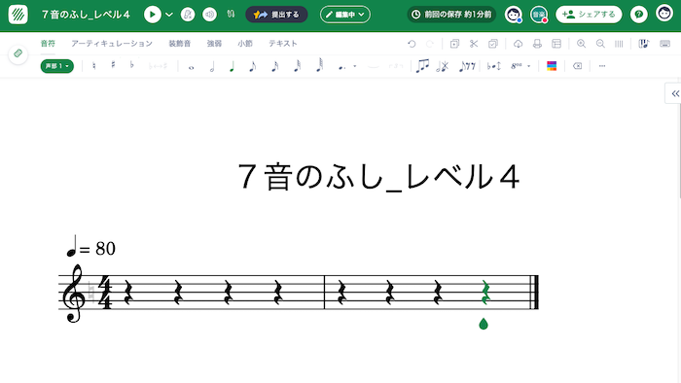Choose the whole note duration

[x=191, y=67]
